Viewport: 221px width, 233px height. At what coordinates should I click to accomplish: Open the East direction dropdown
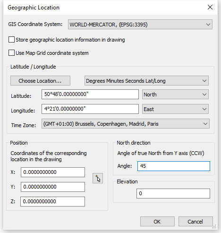[175, 109]
